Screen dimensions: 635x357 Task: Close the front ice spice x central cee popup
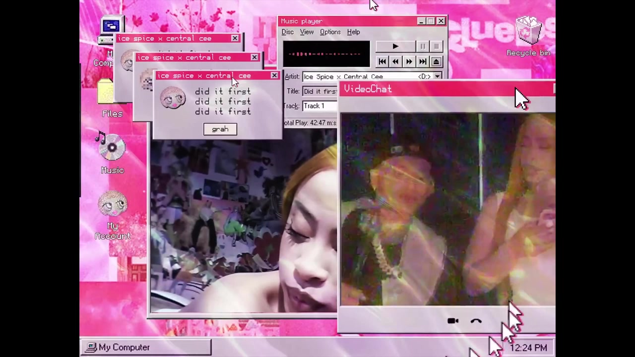pyautogui.click(x=274, y=76)
